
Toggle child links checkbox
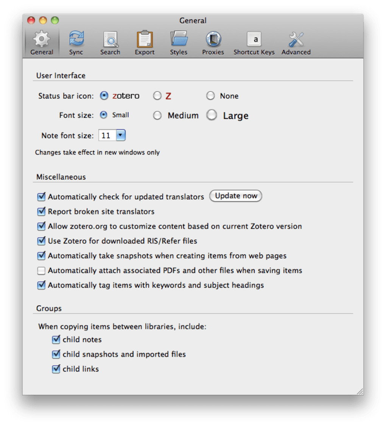(56, 369)
